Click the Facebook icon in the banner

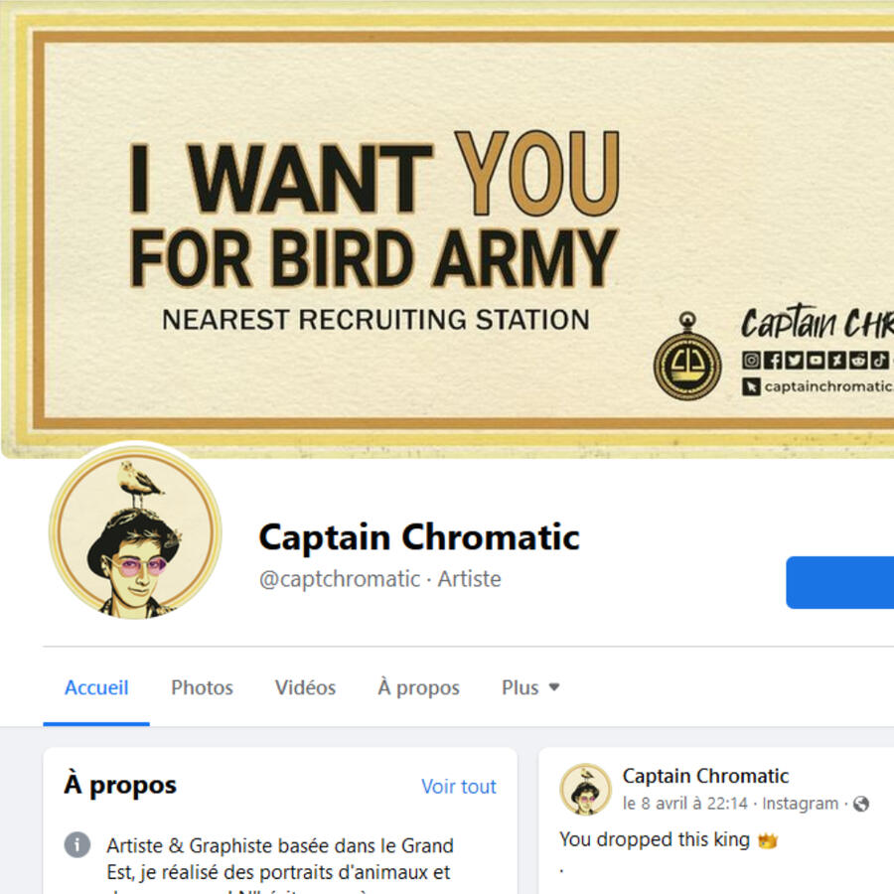pyautogui.click(x=773, y=361)
